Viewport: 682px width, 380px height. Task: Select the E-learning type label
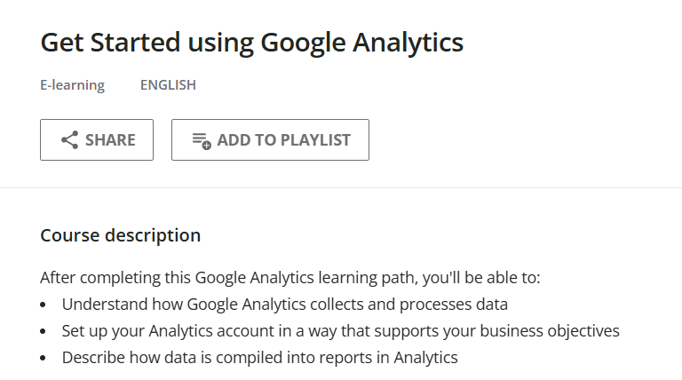(73, 85)
